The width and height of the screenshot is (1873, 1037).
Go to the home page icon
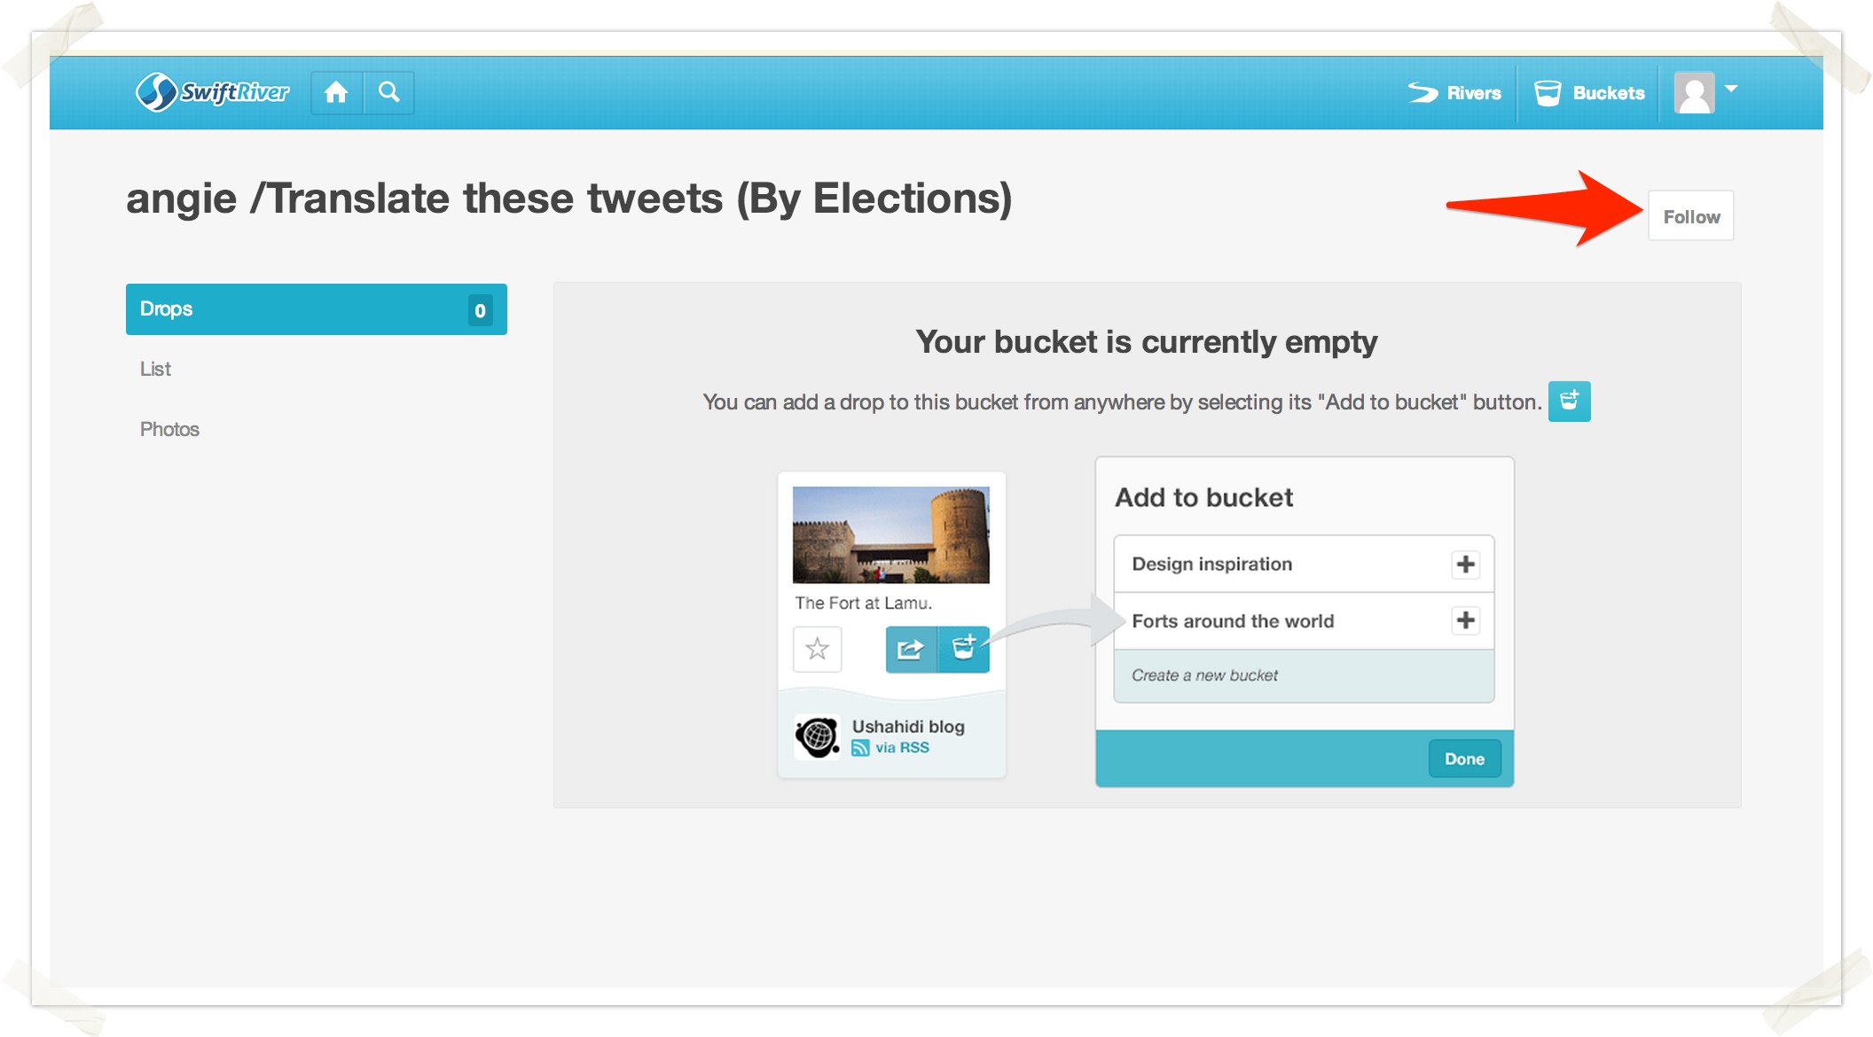pos(336,92)
